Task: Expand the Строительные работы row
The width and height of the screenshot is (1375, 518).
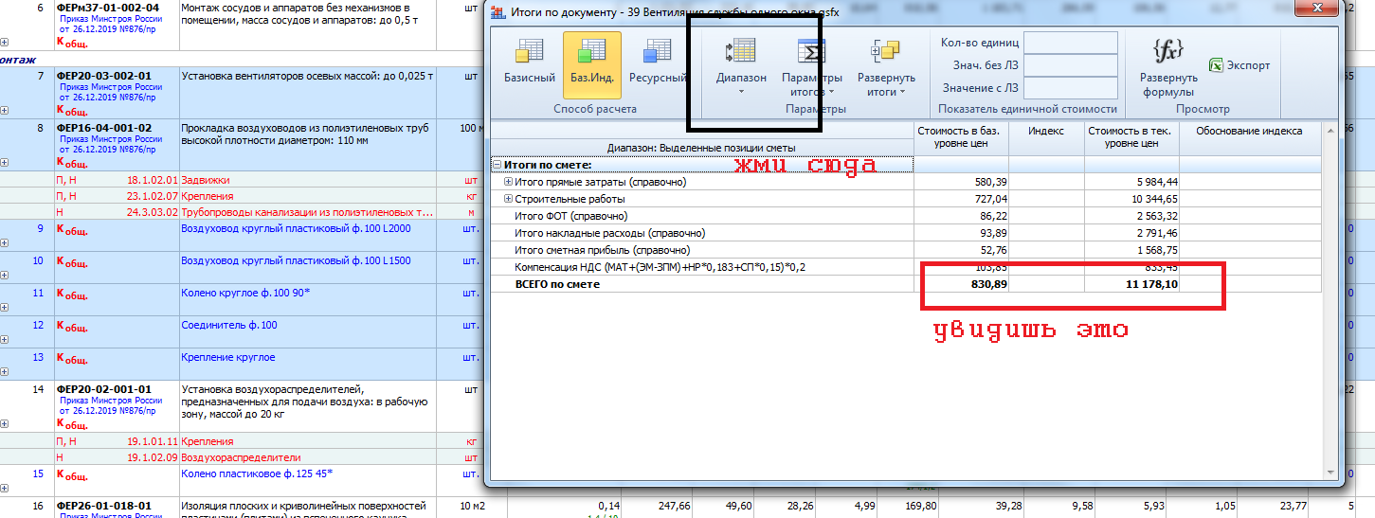Action: pyautogui.click(x=508, y=199)
